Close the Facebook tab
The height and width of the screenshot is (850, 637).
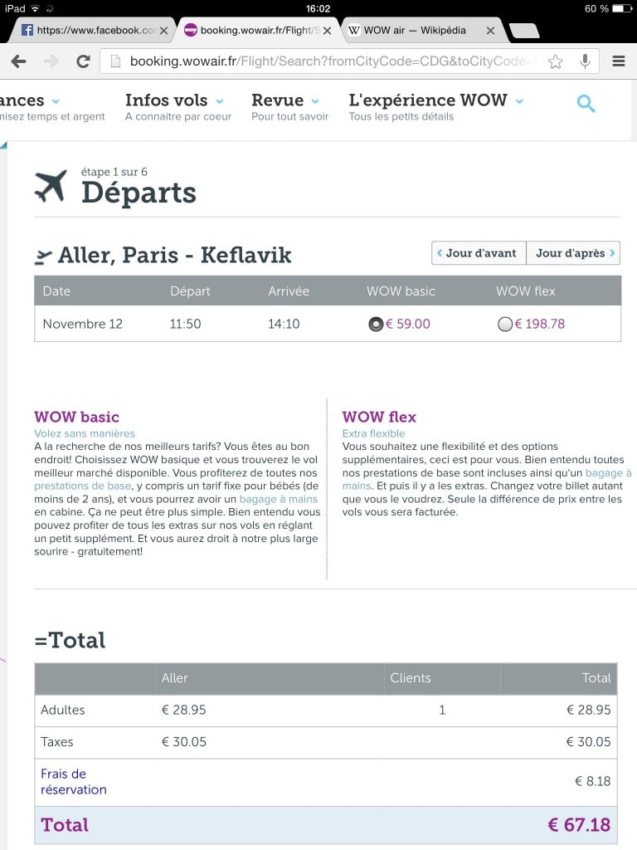click(x=163, y=31)
